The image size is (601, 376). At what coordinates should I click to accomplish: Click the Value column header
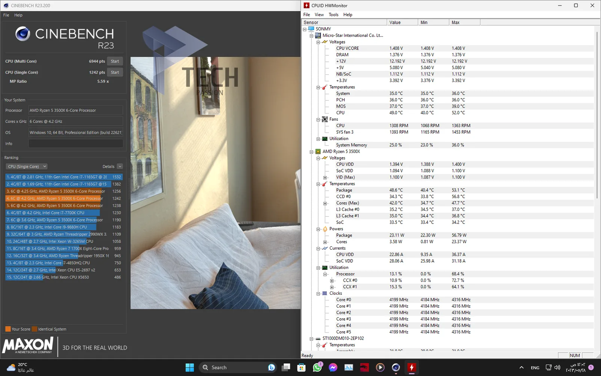402,23
